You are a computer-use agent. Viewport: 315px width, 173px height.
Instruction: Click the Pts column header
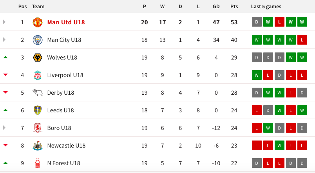[x=234, y=7]
